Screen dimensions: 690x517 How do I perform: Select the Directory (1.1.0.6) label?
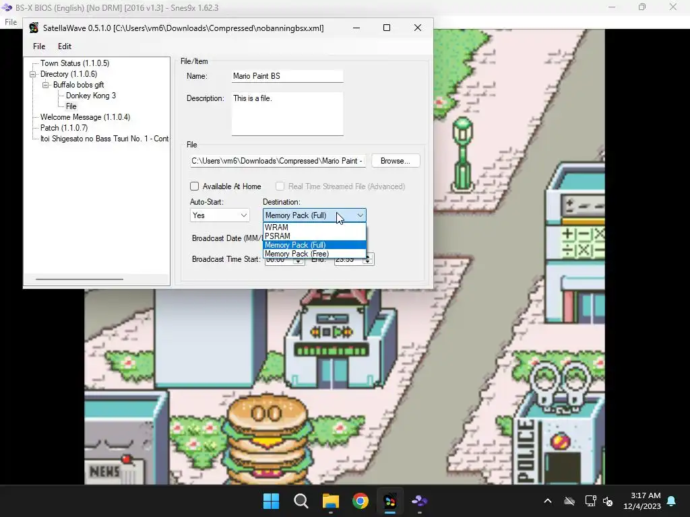pyautogui.click(x=69, y=74)
